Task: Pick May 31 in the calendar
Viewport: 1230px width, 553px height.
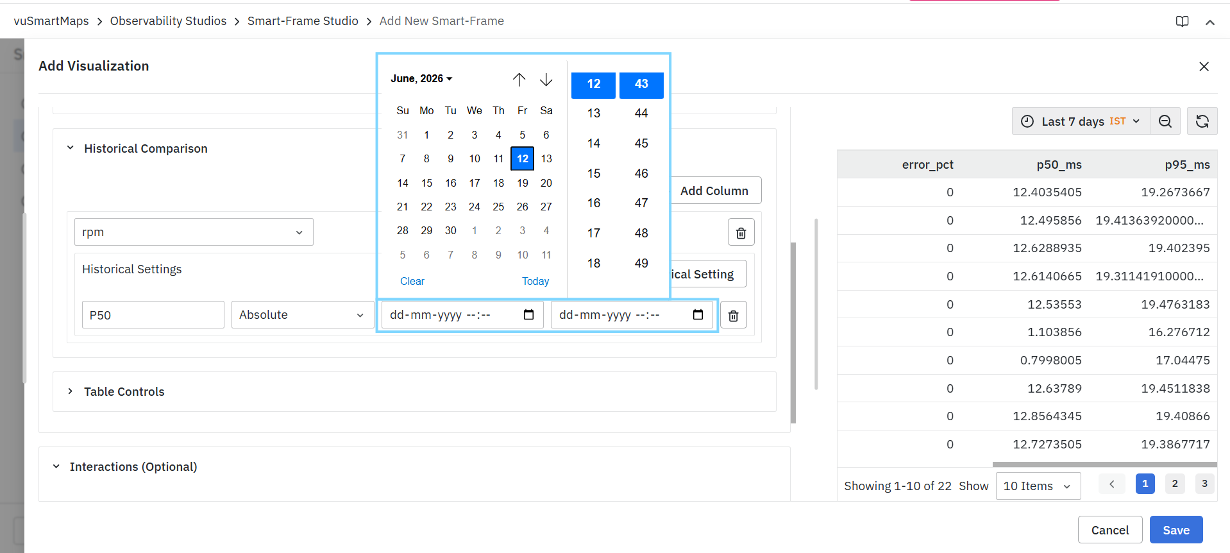Action: coord(403,135)
